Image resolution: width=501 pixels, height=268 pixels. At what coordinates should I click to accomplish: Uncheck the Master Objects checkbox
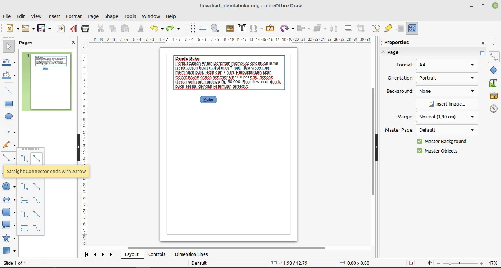pos(420,151)
